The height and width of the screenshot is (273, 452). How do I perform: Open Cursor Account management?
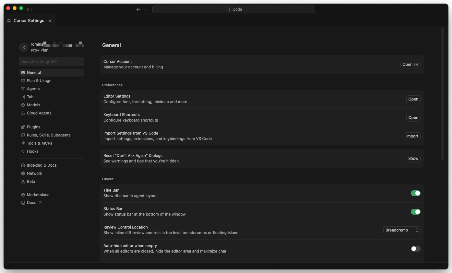point(410,65)
